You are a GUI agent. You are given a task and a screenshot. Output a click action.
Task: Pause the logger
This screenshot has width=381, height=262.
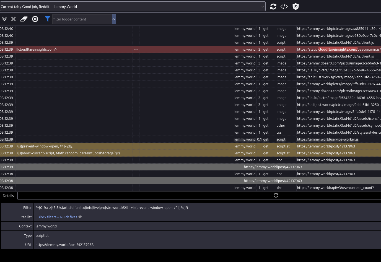tap(35, 19)
